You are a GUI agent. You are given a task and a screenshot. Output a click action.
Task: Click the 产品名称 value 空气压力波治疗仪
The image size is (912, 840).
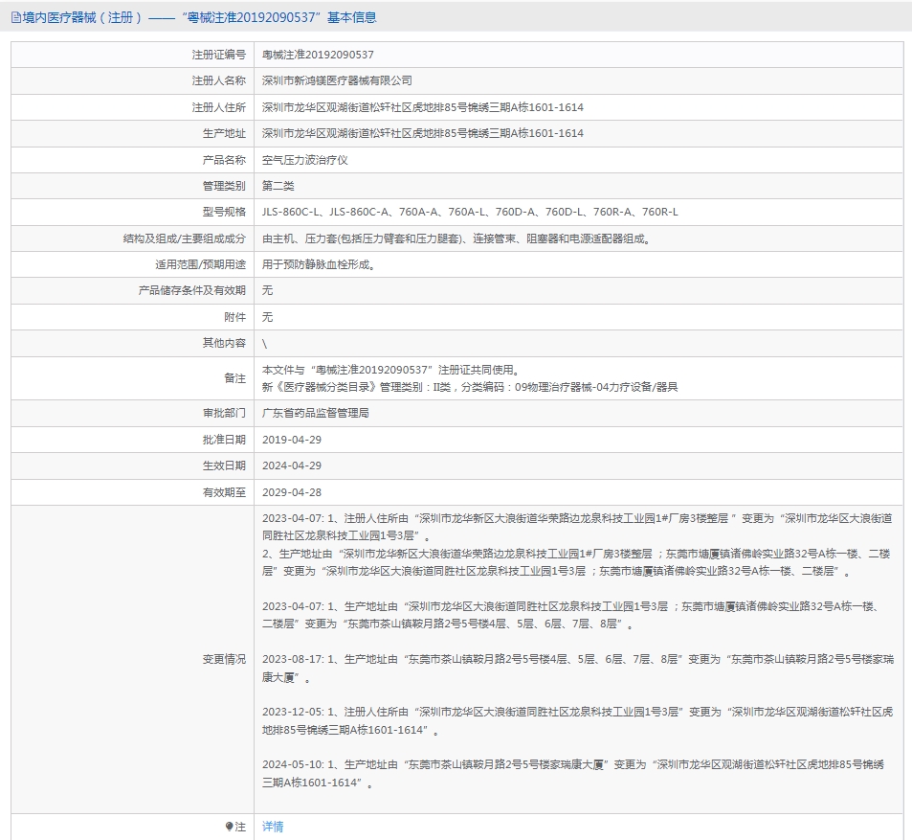click(304, 160)
